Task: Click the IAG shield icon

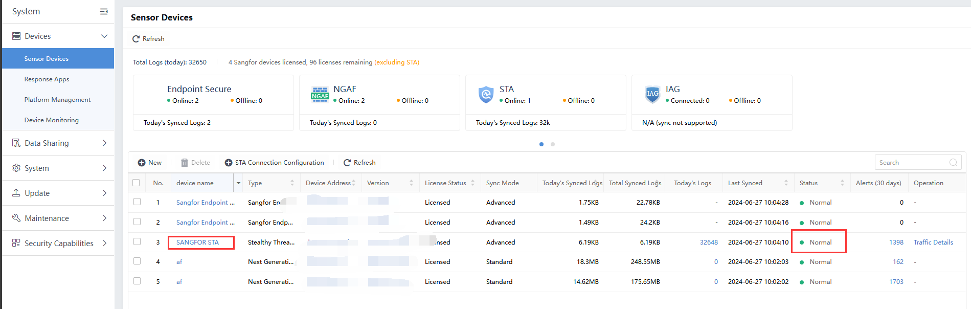Action: [652, 94]
